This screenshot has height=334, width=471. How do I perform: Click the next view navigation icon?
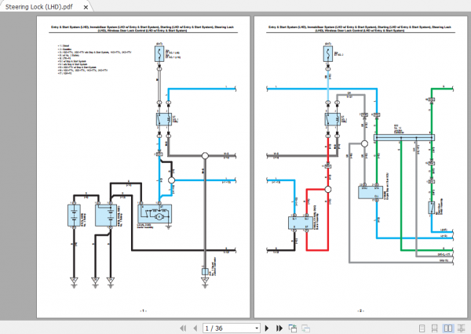point(306,329)
